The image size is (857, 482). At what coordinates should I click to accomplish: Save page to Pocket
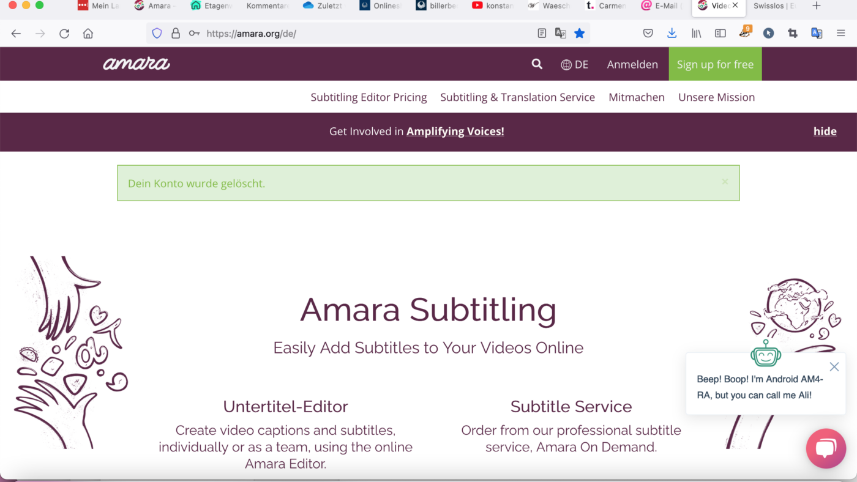coord(648,34)
